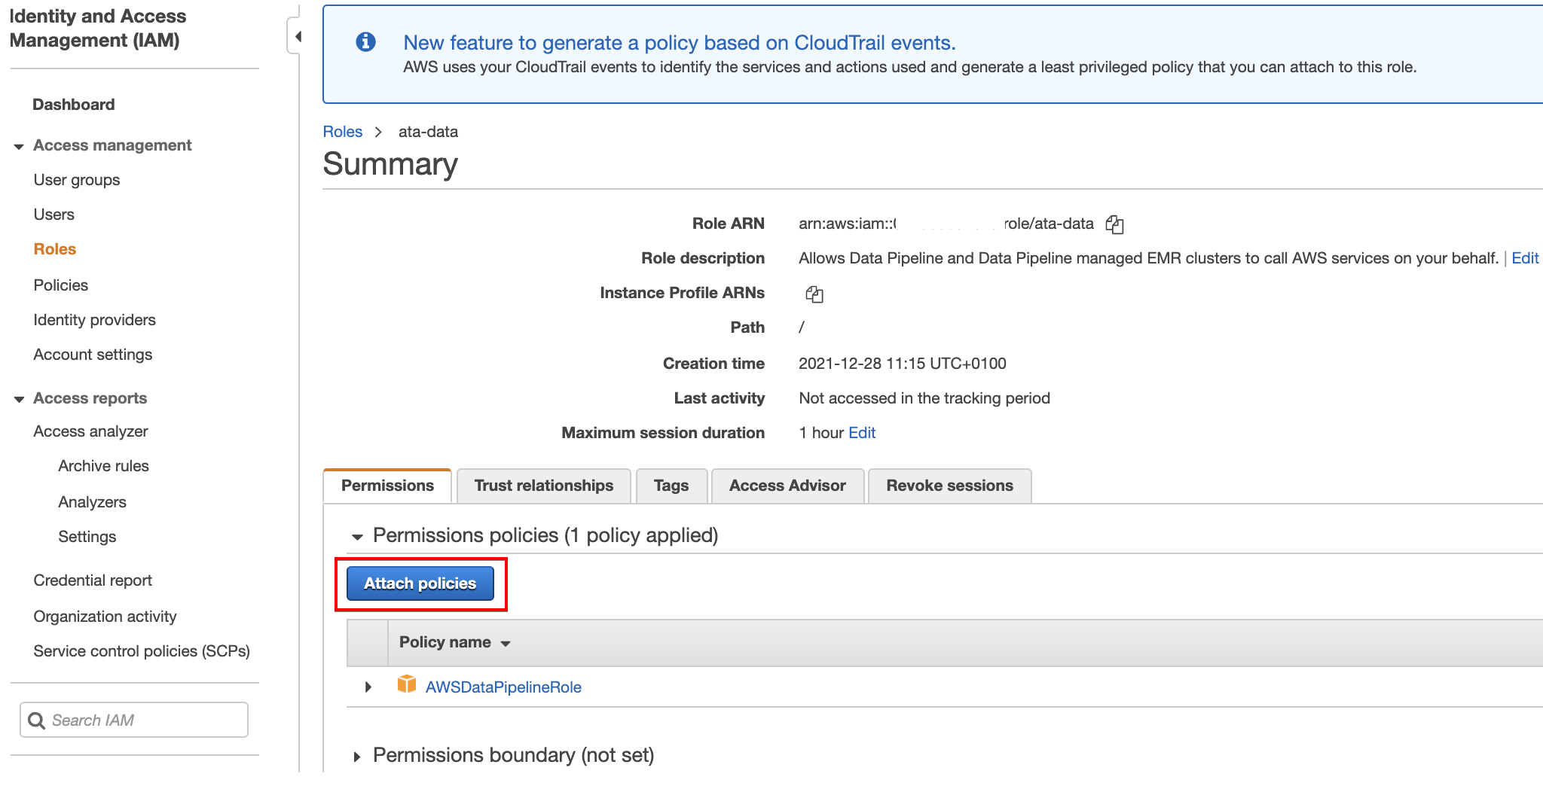Collapse the Access reports section
Screen dimensions: 1543x795
[x=19, y=399]
